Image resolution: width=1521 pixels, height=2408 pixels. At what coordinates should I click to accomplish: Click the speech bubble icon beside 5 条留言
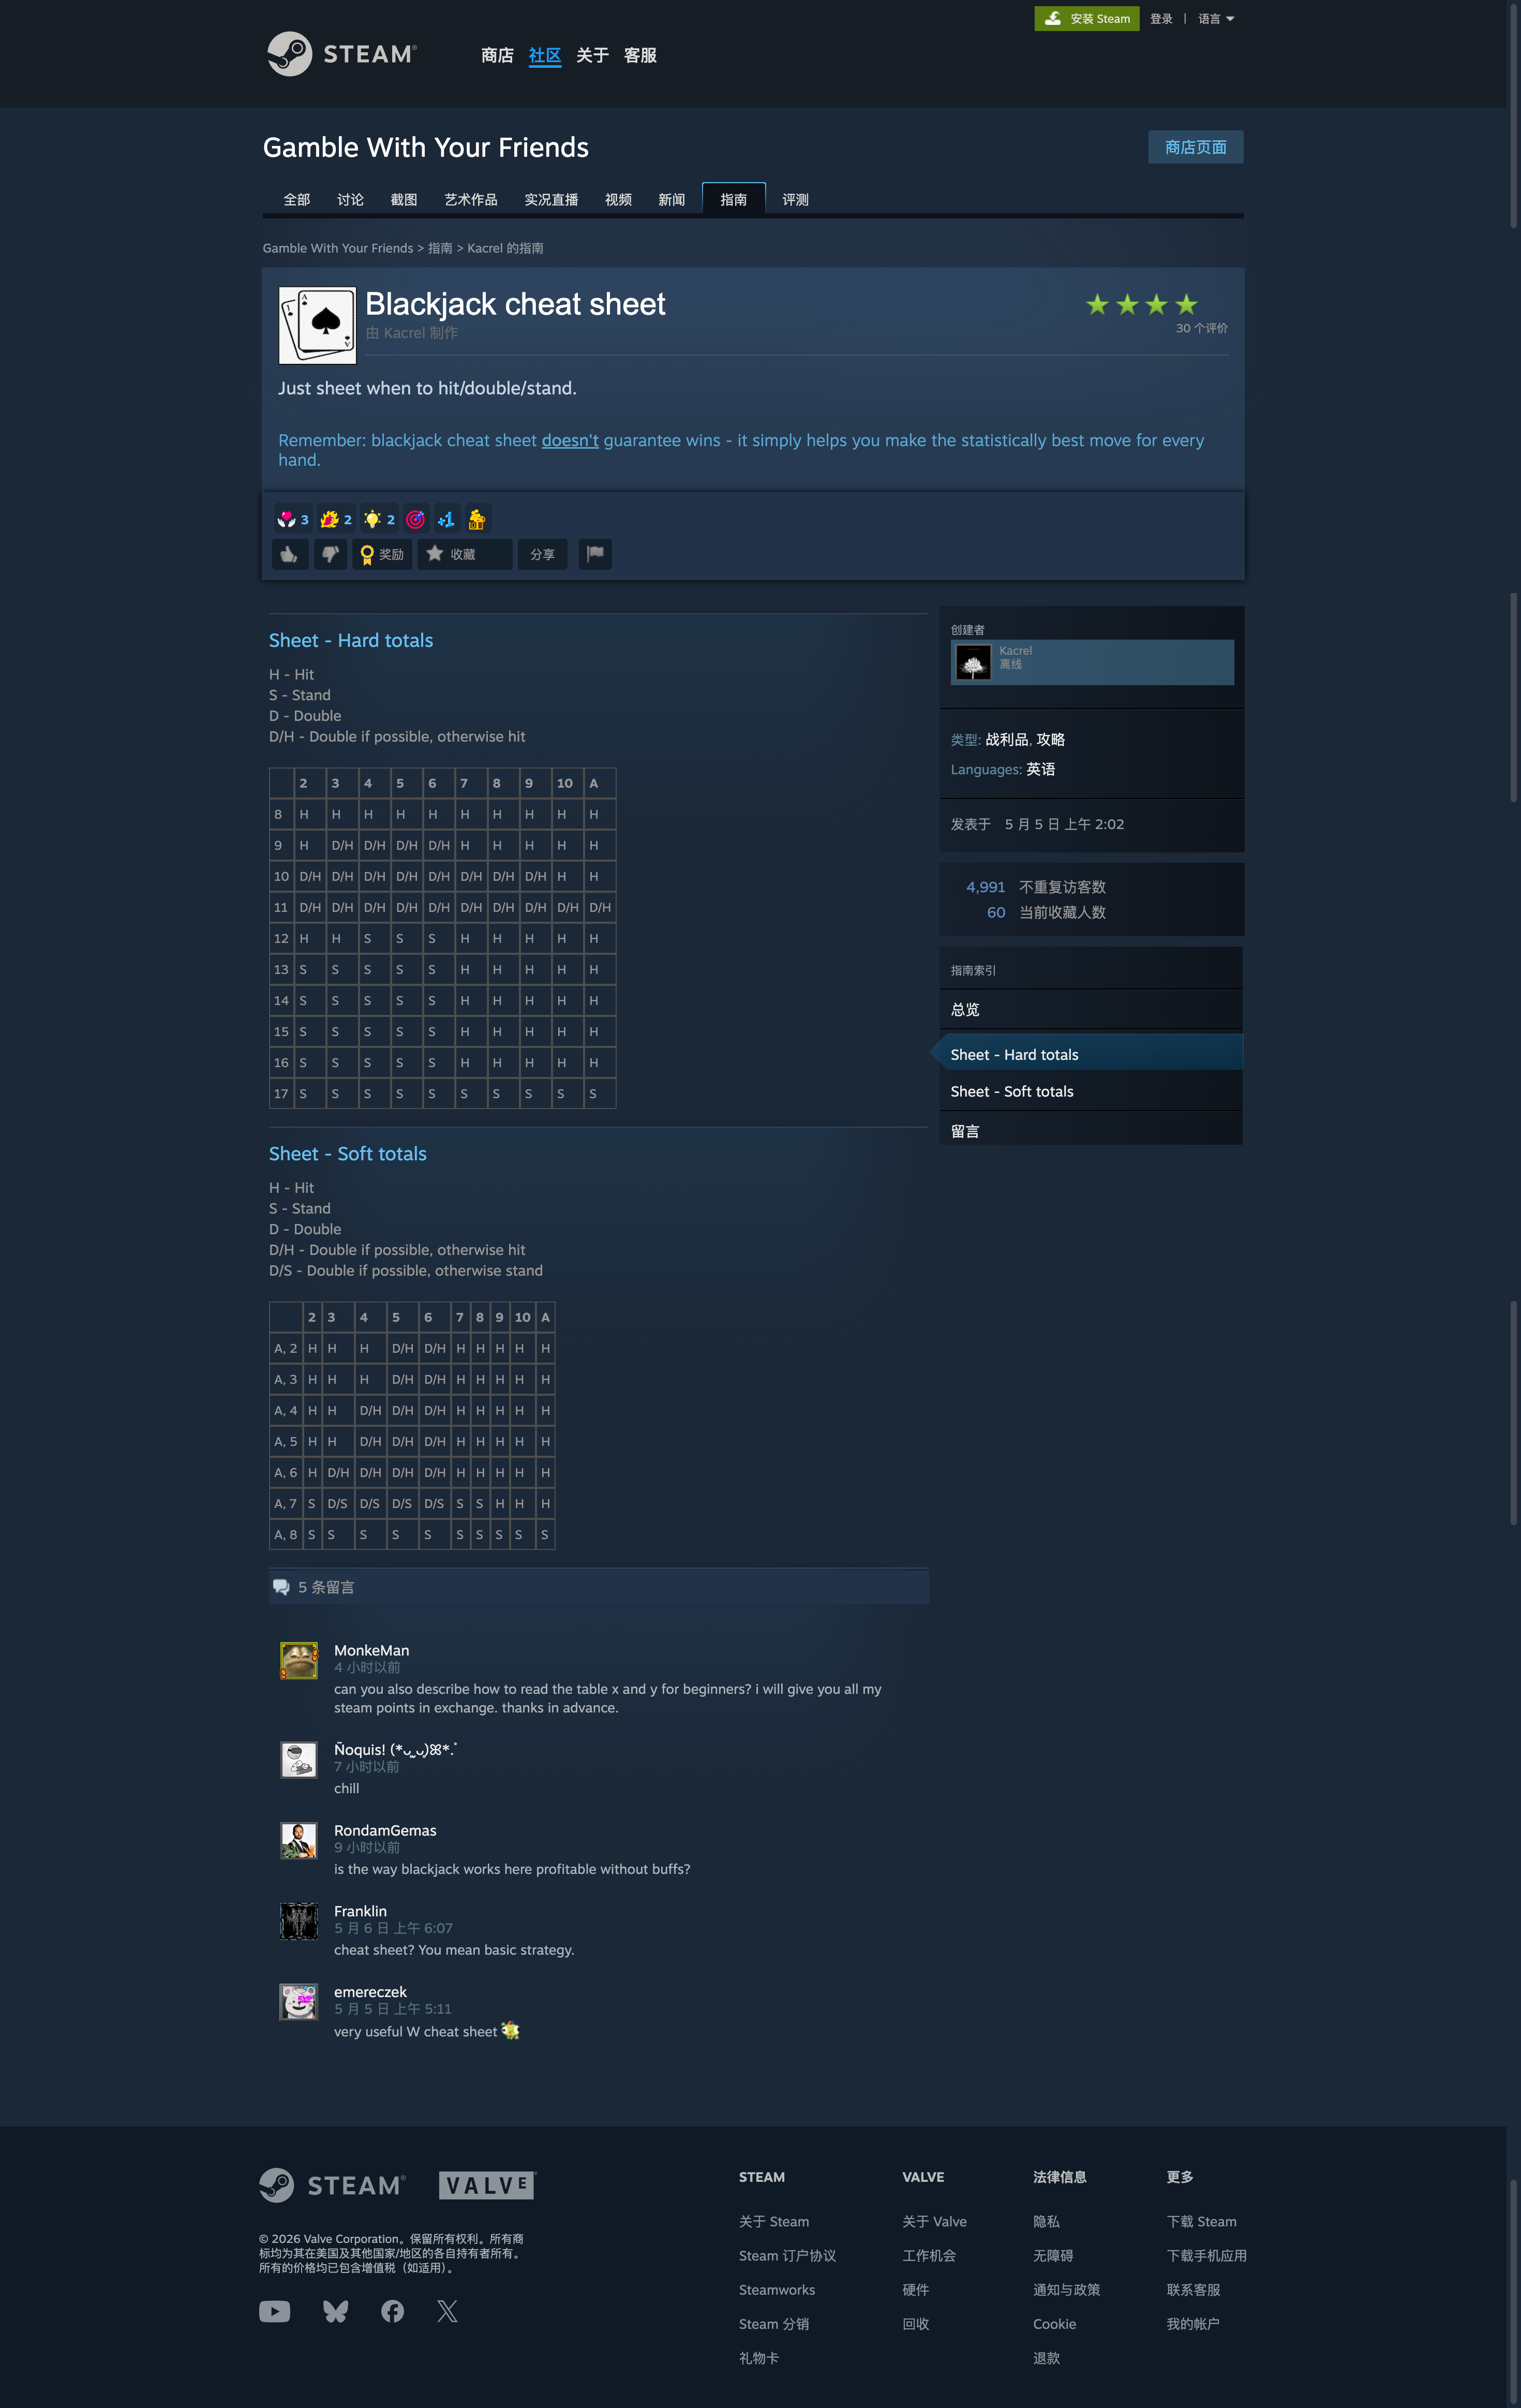(x=281, y=1587)
